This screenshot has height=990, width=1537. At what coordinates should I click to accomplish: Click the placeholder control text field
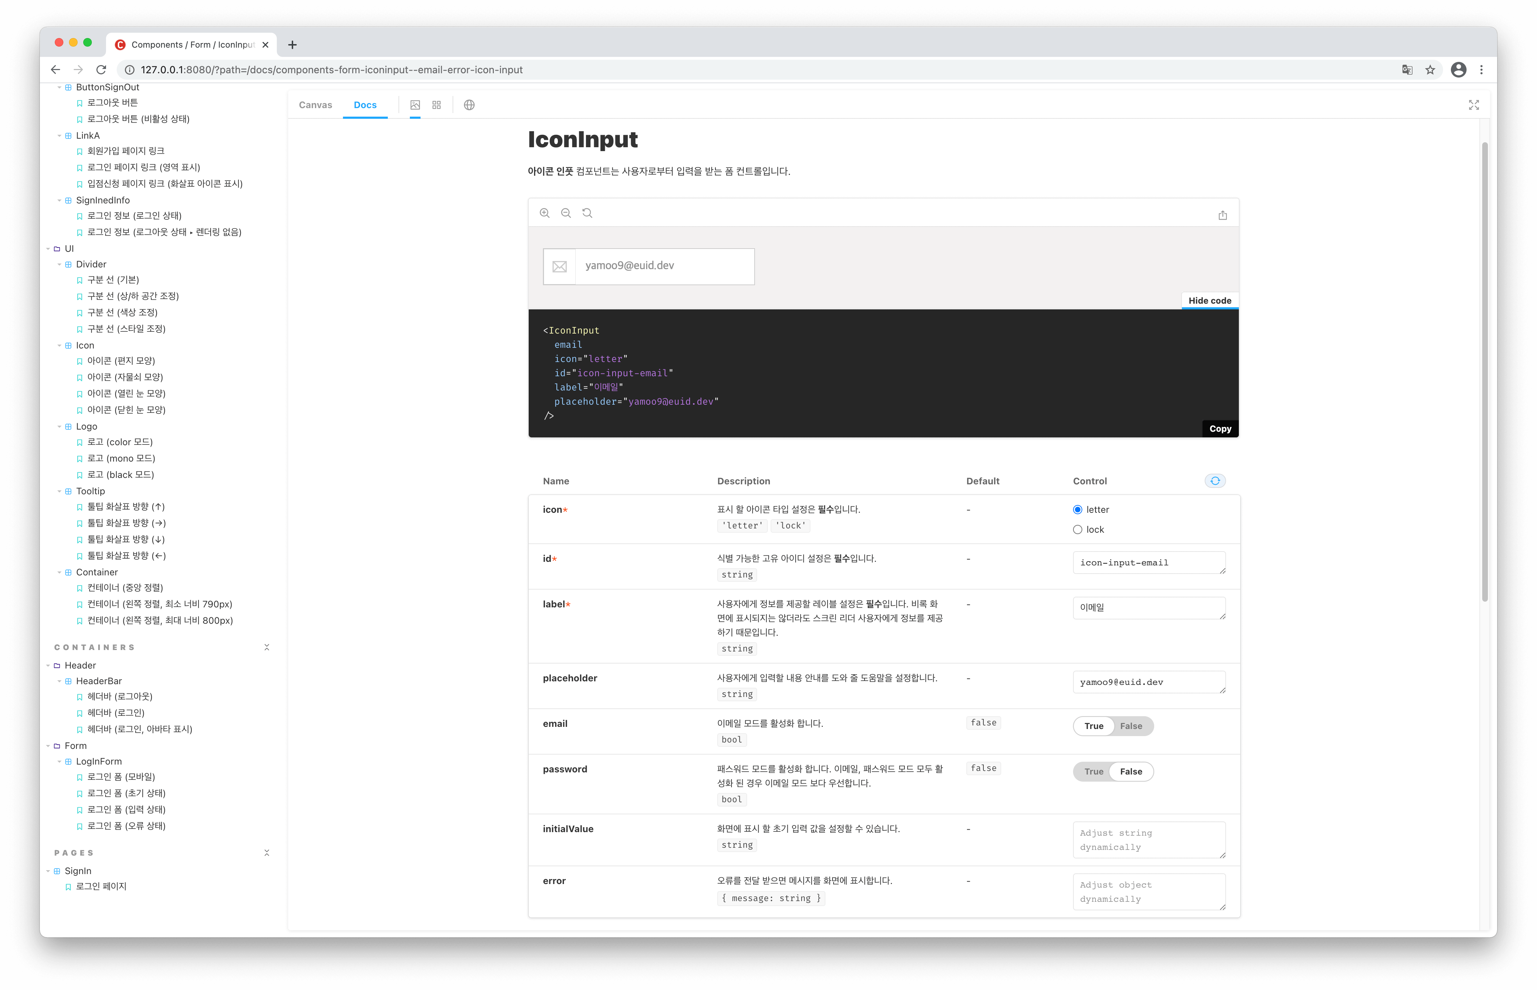coord(1149,682)
